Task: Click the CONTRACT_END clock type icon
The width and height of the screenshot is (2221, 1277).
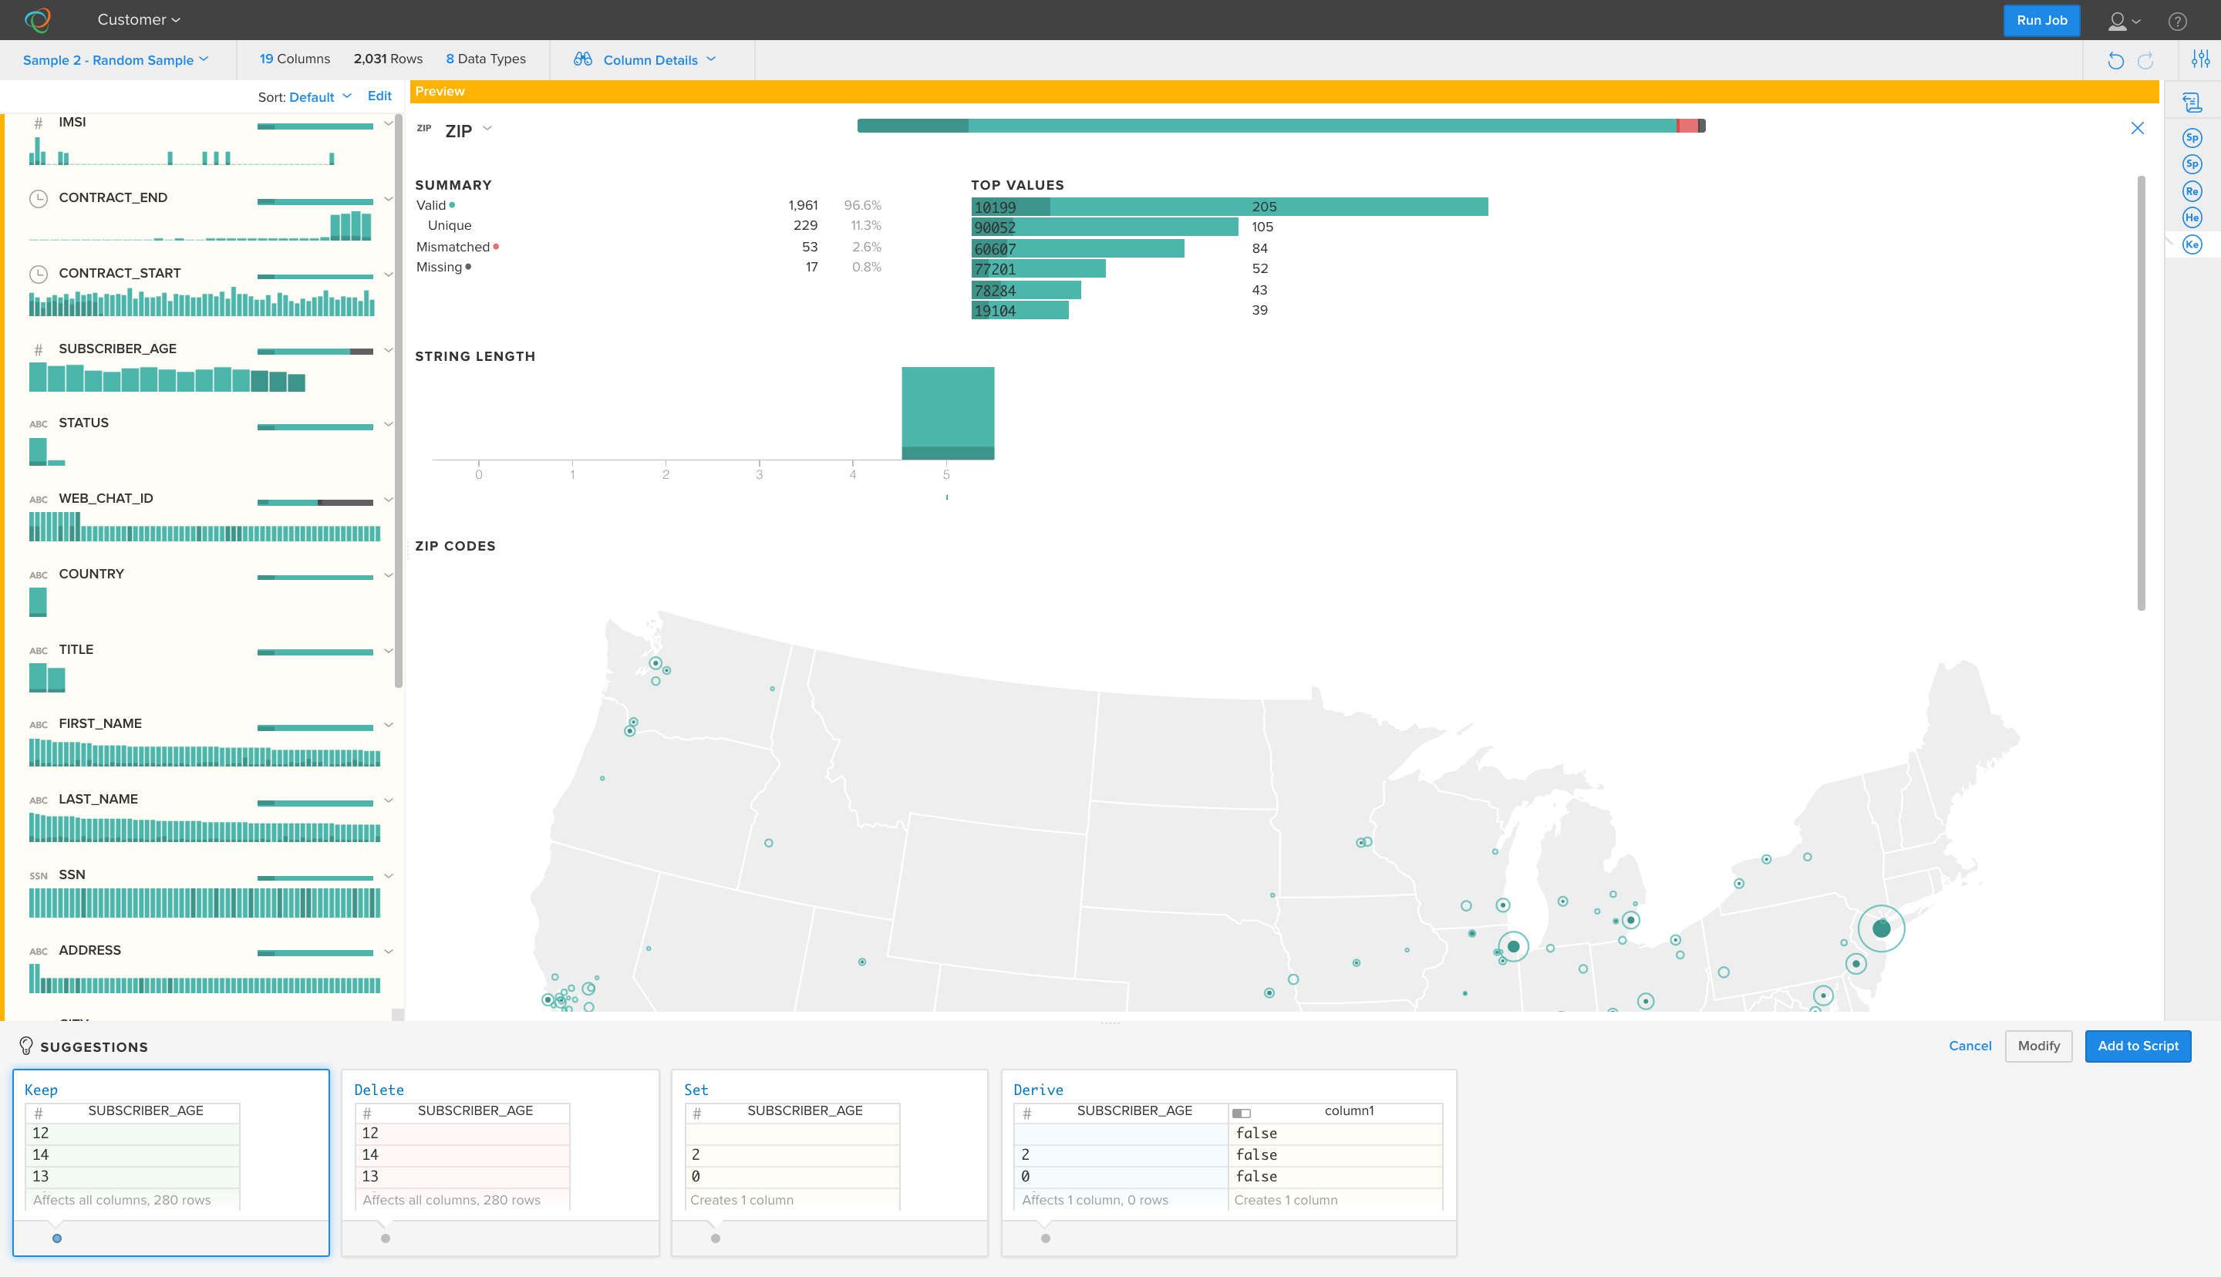Action: point(39,199)
